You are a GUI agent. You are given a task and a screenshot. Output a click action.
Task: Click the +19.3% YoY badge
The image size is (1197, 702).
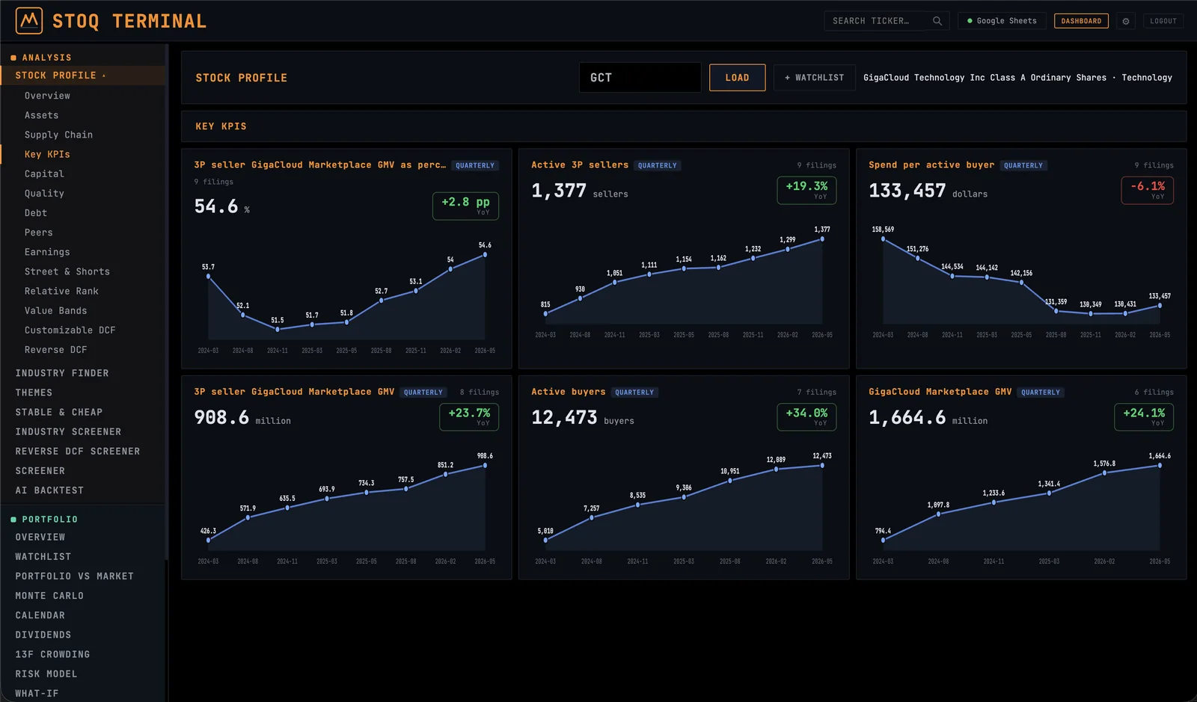(806, 190)
